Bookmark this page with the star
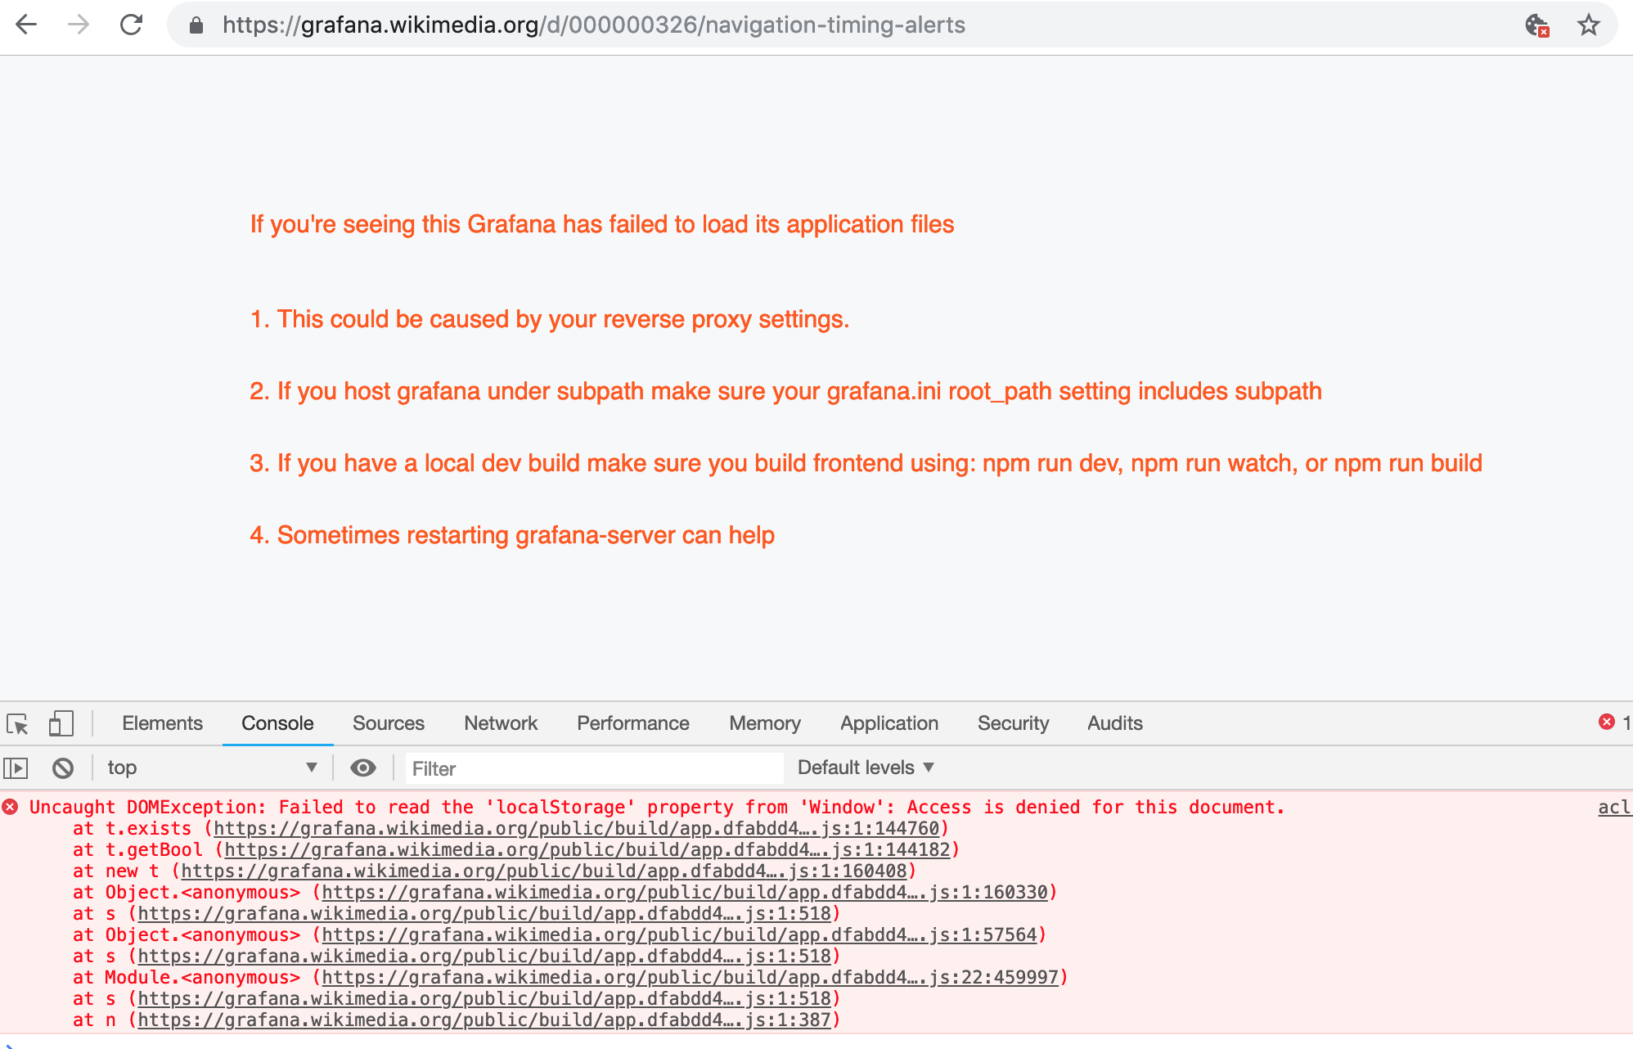Viewport: 1633px width, 1049px height. pos(1588,25)
